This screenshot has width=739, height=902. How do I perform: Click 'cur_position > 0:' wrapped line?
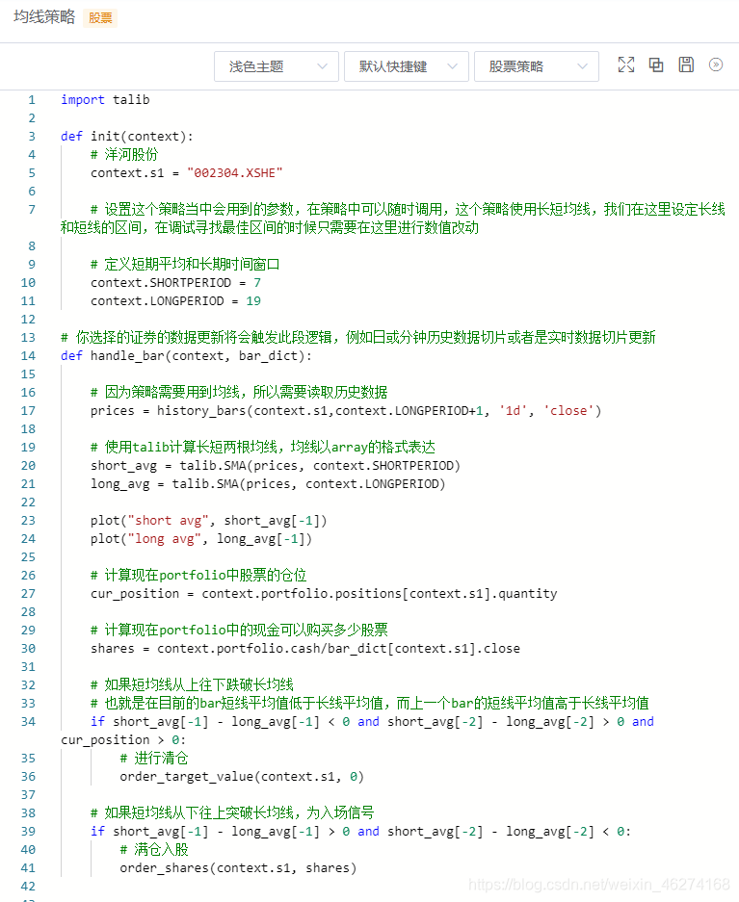(123, 740)
